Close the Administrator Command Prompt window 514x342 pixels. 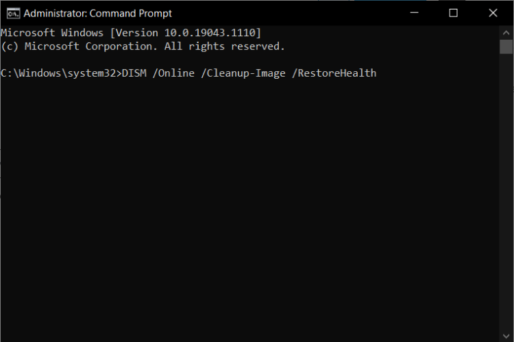pos(493,13)
